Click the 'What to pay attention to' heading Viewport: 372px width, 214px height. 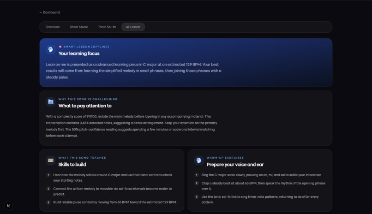click(x=85, y=106)
